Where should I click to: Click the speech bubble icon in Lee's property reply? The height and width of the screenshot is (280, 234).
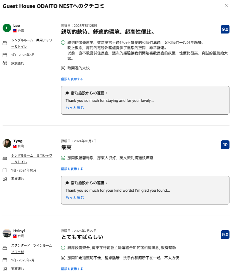67,93
